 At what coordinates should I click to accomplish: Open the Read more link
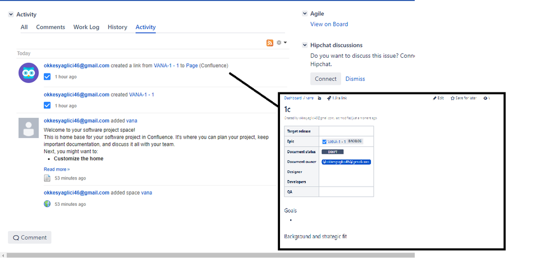pyautogui.click(x=57, y=169)
